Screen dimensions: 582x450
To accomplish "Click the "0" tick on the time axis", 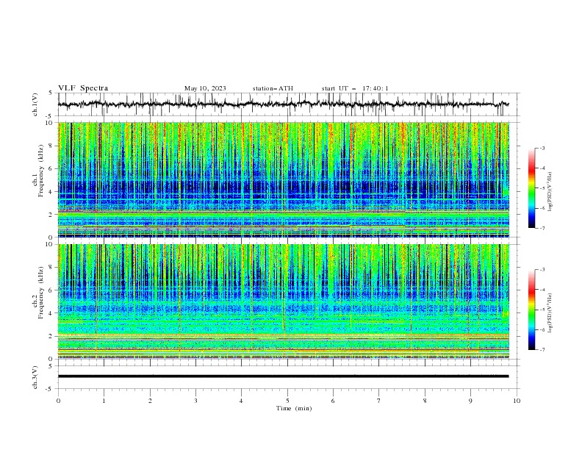I will pos(58,401).
